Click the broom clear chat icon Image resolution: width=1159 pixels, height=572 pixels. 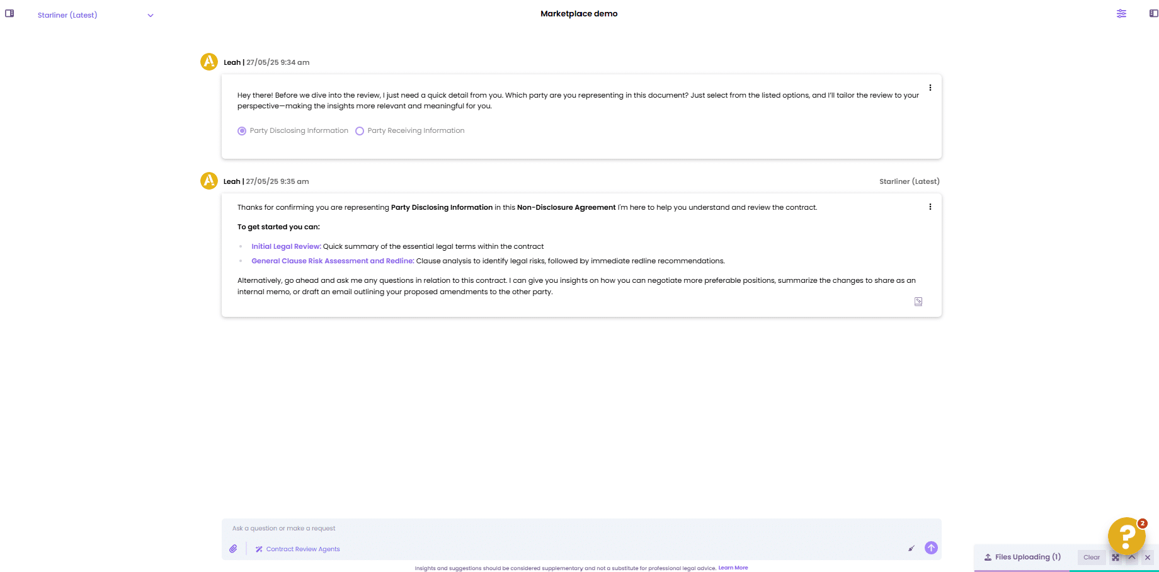pyautogui.click(x=911, y=548)
